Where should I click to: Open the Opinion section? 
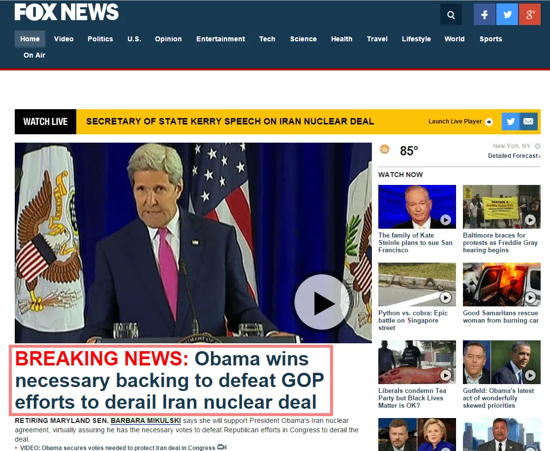[168, 39]
